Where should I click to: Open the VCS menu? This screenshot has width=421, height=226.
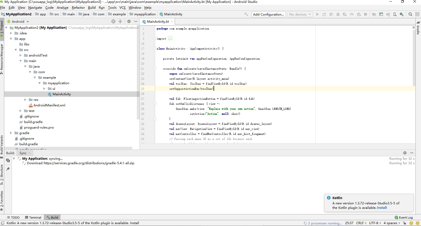122,7
